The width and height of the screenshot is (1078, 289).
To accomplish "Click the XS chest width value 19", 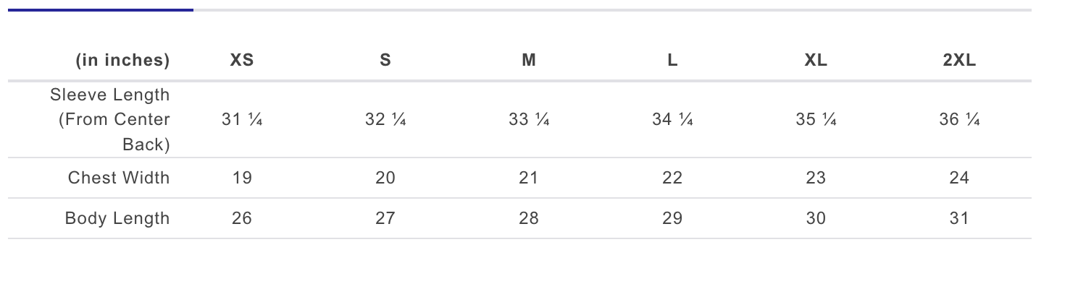I will click(x=242, y=178).
